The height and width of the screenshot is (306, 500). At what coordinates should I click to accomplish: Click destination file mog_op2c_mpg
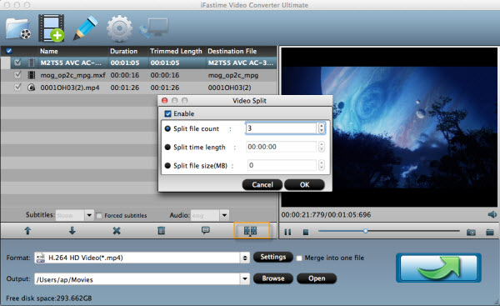(x=233, y=75)
